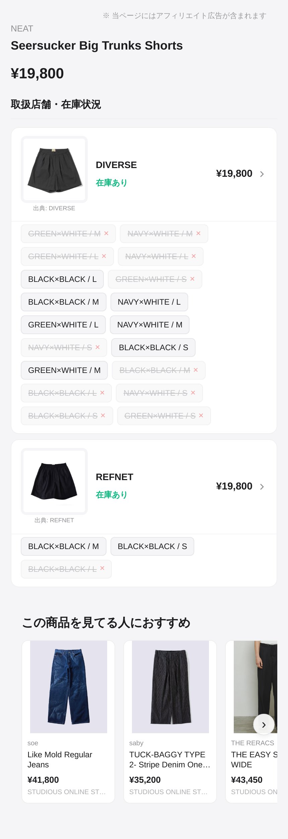
Task: Open saby TUCK-BAGGY denim product card
Action: coord(170,721)
